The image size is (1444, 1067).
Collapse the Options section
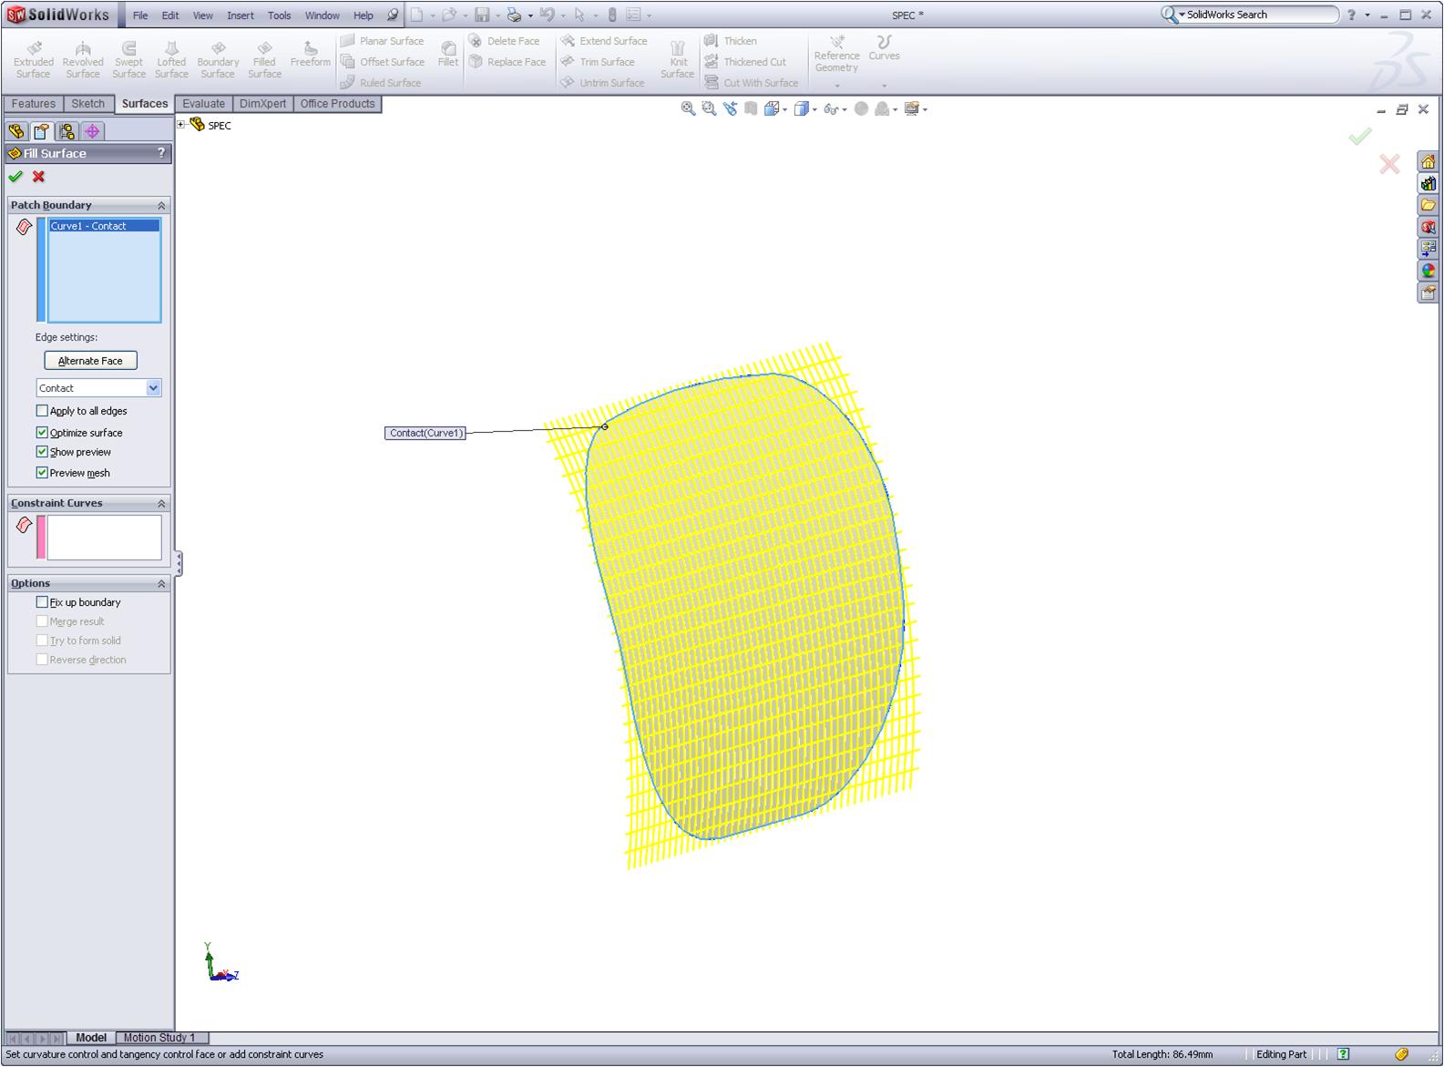161,583
